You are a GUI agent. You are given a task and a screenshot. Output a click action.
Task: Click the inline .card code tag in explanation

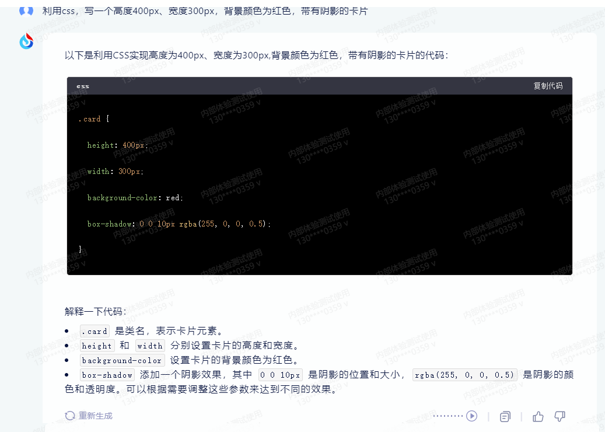[95, 331]
